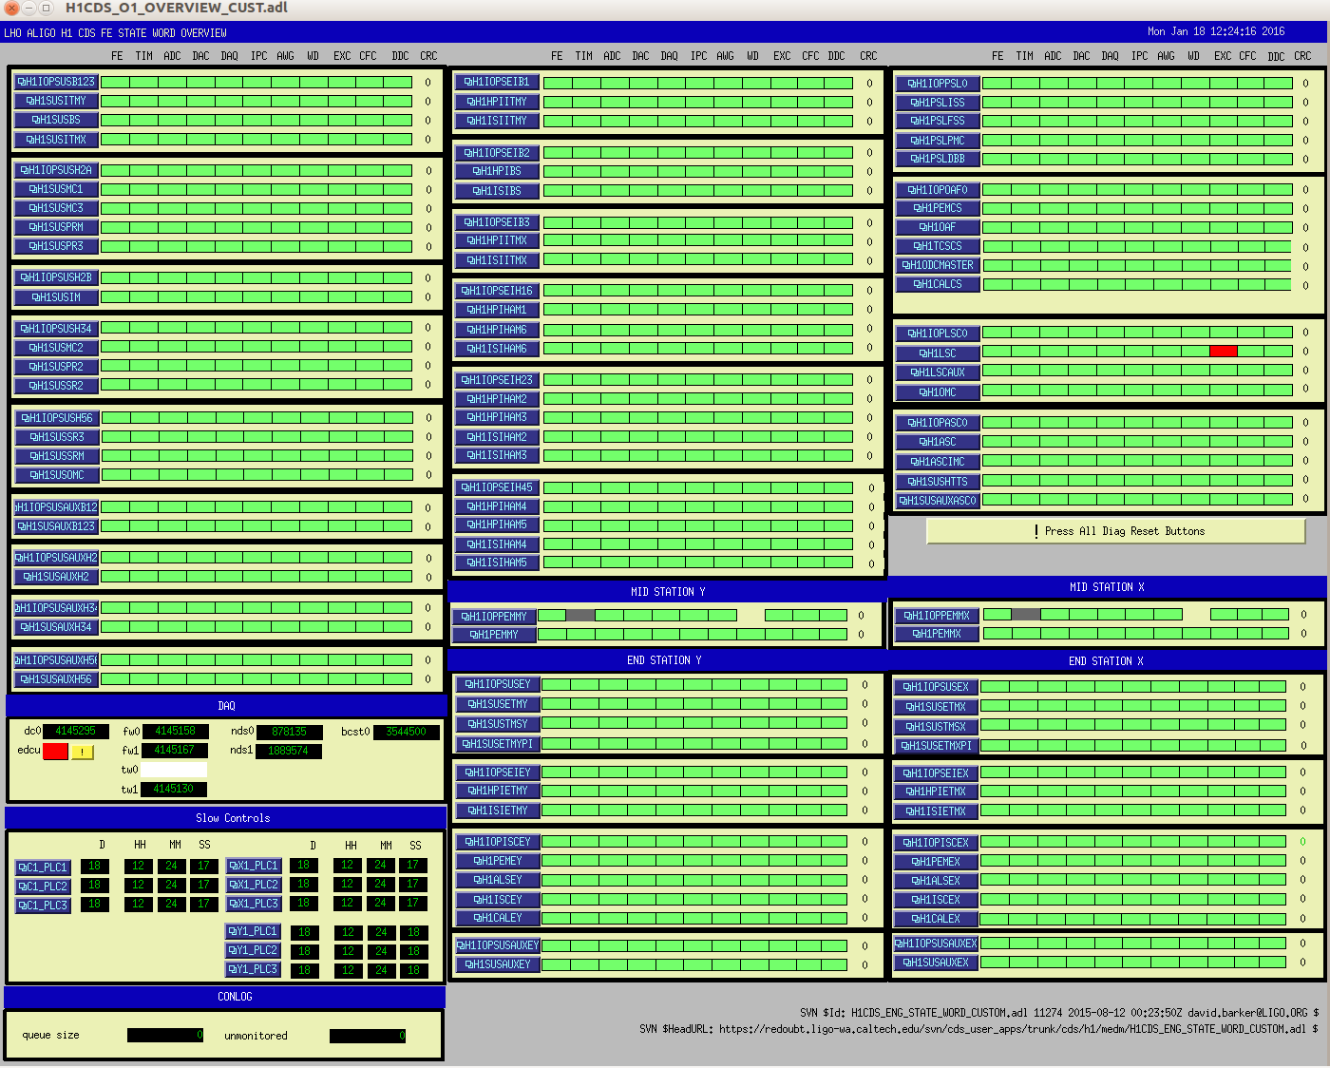The height and width of the screenshot is (1068, 1330).
Task: Click the red status bit in H1LSC row
Action: (x=1223, y=352)
